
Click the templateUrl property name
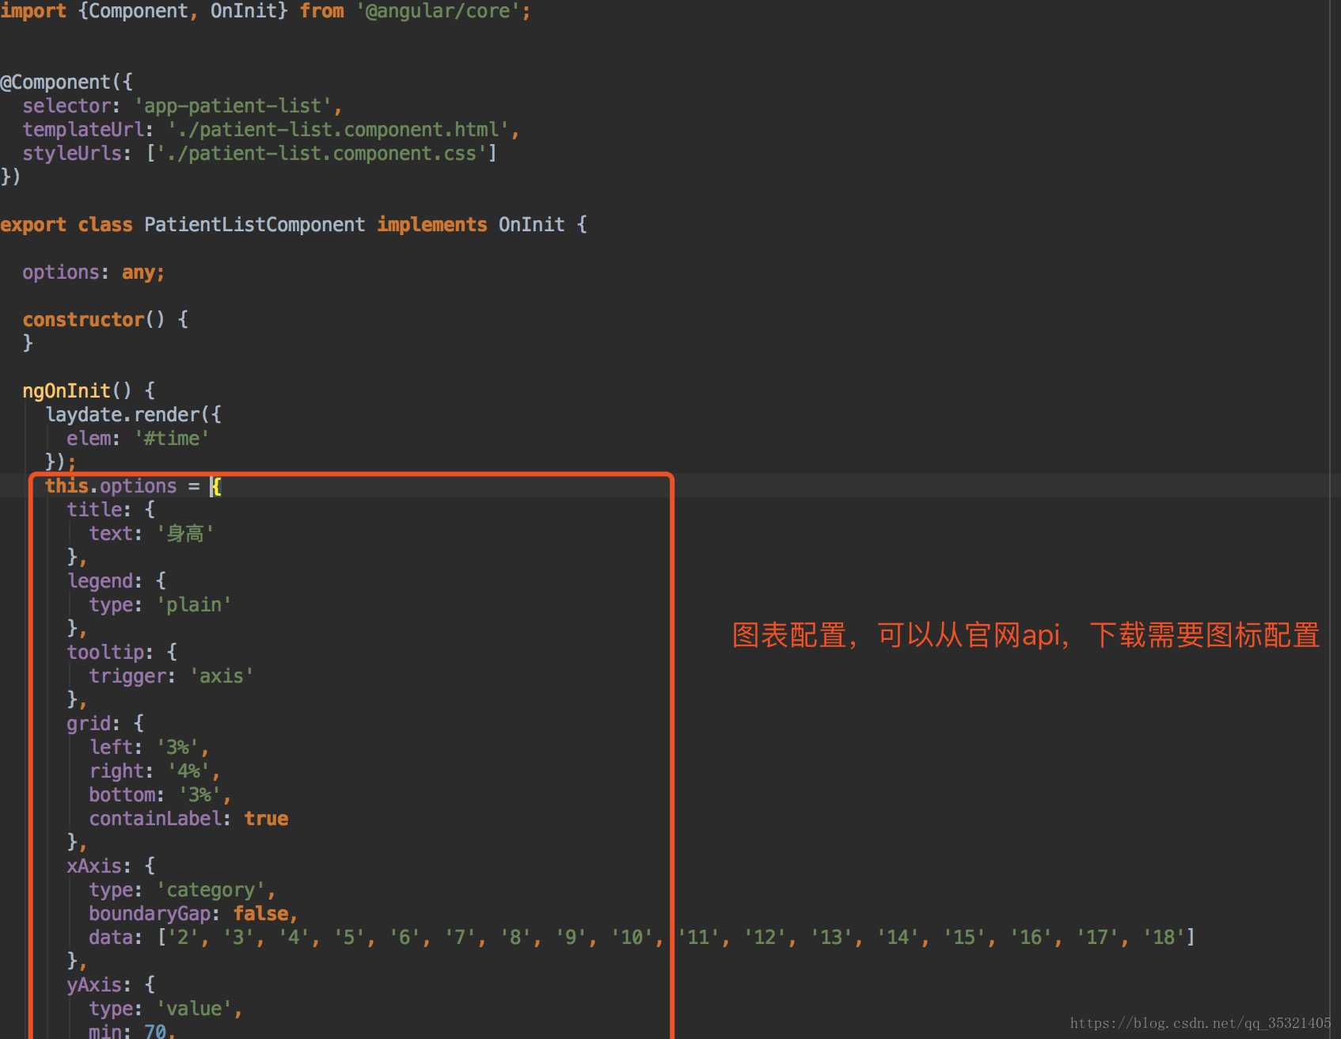(83, 130)
